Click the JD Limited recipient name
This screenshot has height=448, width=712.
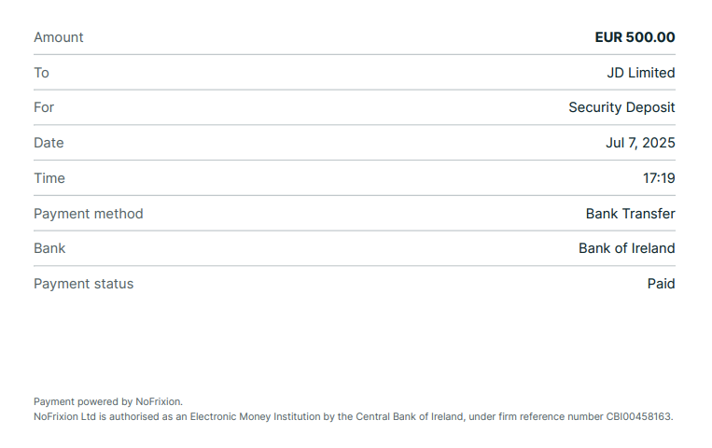point(641,73)
